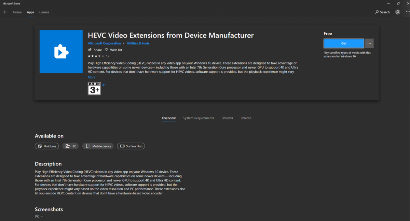Open the user account profile icon

coord(398,12)
